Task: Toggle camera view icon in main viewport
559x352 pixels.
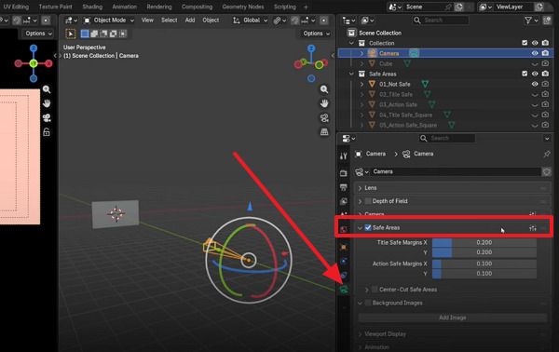Action: 324,118
